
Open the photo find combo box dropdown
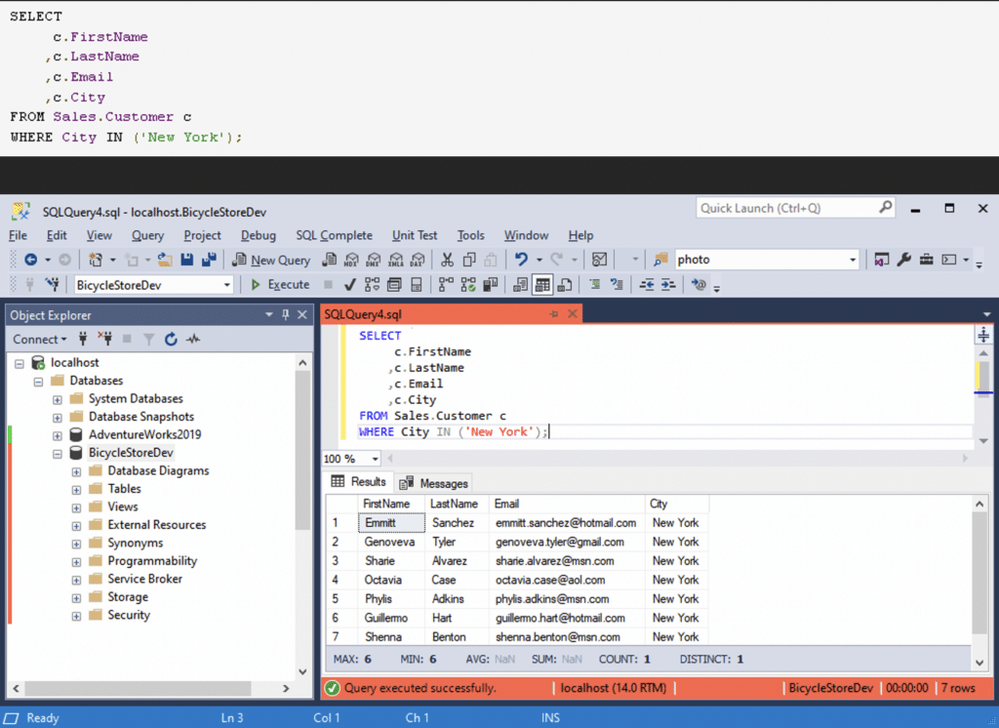[853, 260]
